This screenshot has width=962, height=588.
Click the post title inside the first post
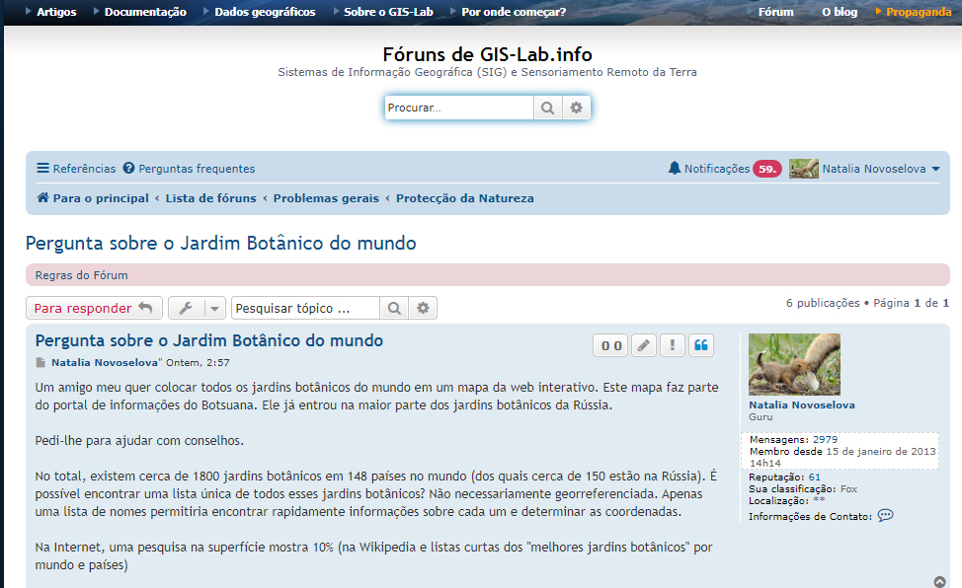209,341
